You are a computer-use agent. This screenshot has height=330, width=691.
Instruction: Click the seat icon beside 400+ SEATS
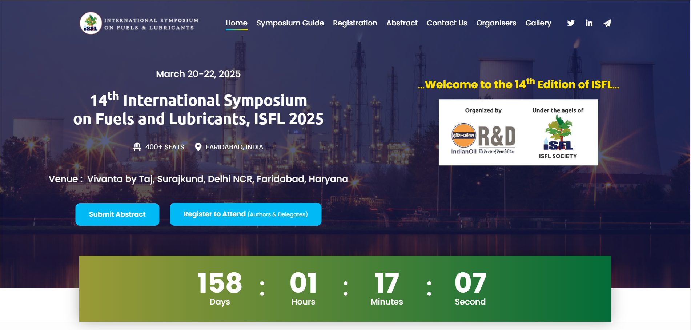pyautogui.click(x=137, y=147)
